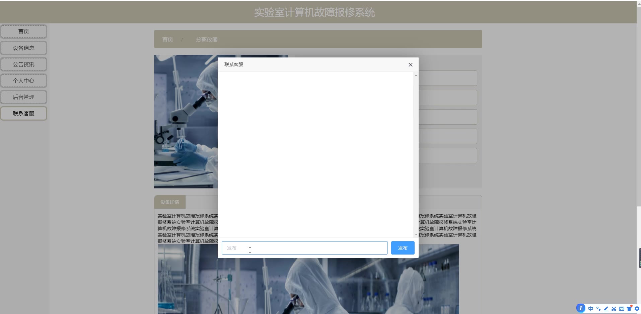The width and height of the screenshot is (641, 314).
Task: Click the microscope product image thumbnail
Action: [186, 122]
